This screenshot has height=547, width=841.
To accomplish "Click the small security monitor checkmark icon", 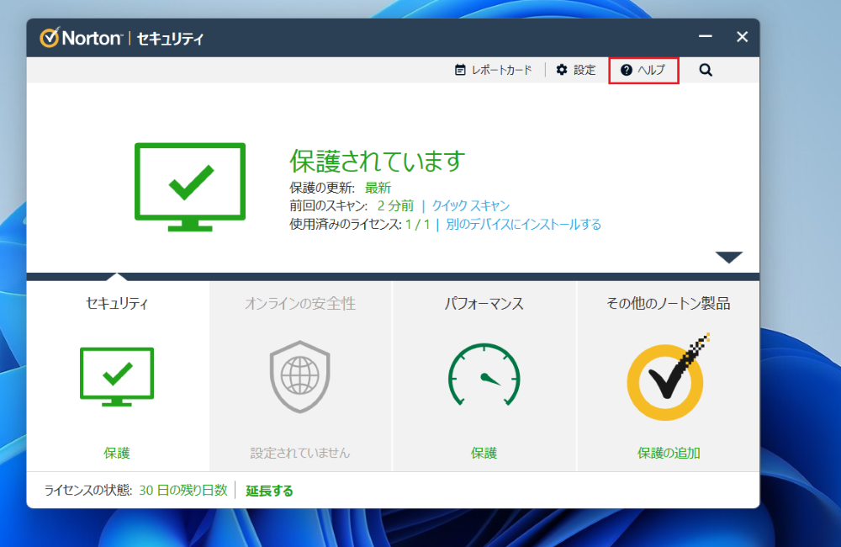I will point(117,376).
